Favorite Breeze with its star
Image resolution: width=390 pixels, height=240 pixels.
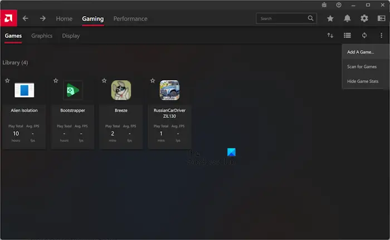point(104,81)
